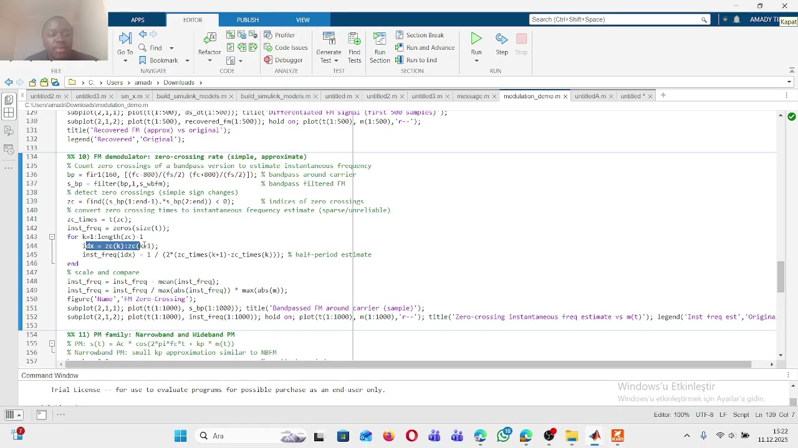Go back in the folder history
This screenshot has height=448, width=798.
pyautogui.click(x=9, y=82)
